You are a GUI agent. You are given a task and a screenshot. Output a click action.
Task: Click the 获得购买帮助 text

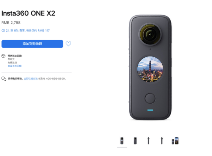point(15,79)
